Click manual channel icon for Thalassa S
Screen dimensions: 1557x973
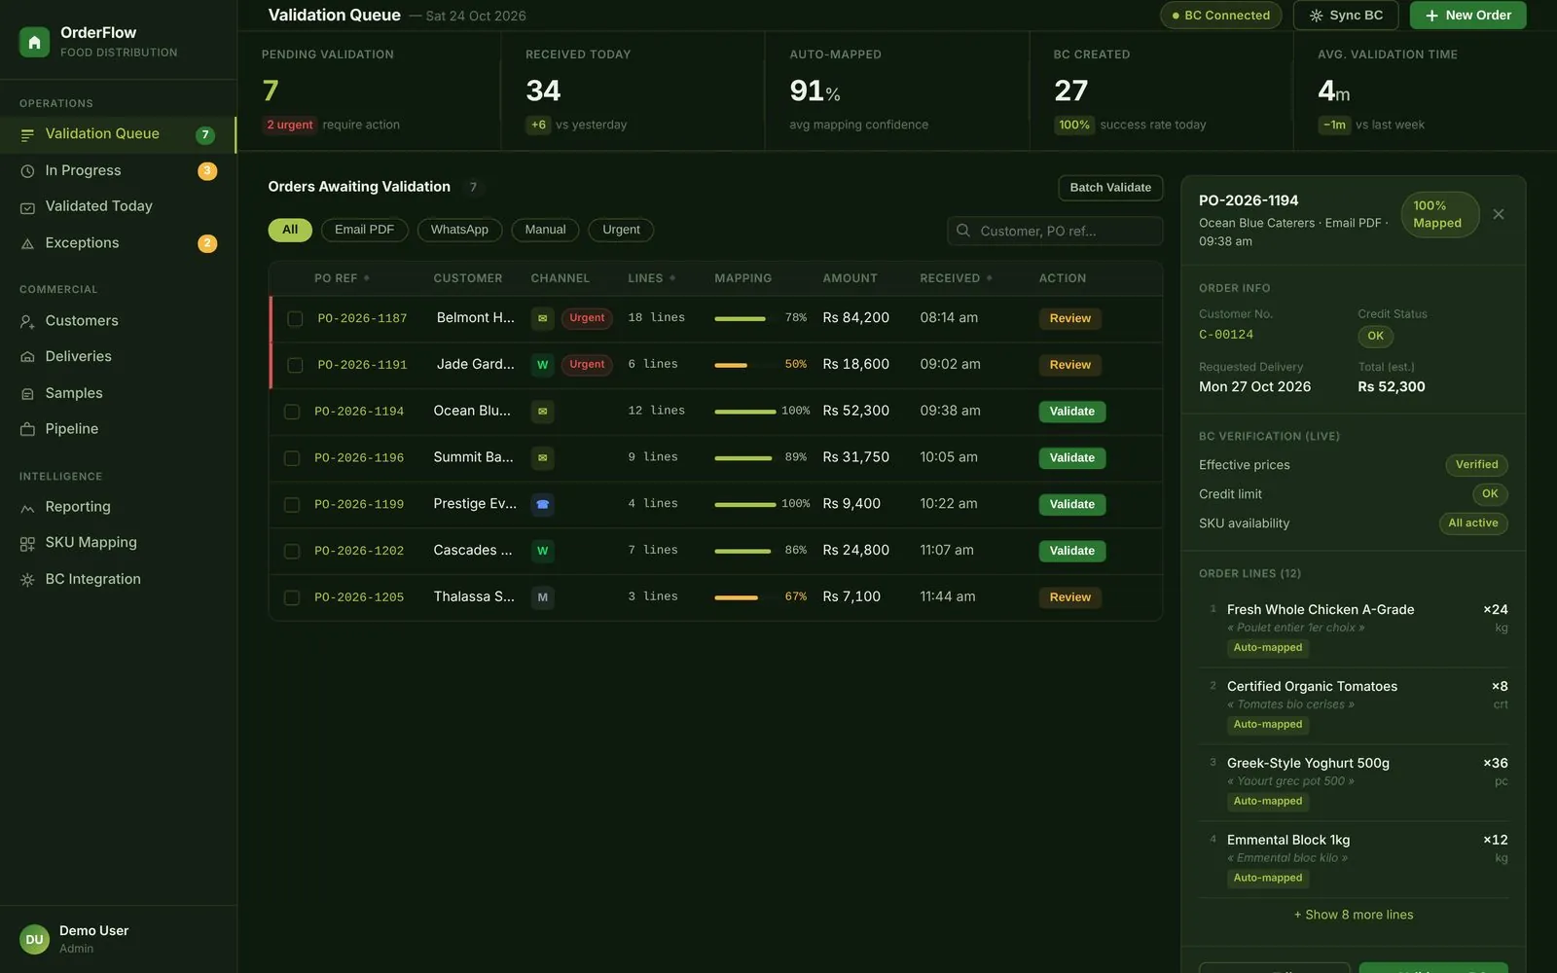pos(542,597)
